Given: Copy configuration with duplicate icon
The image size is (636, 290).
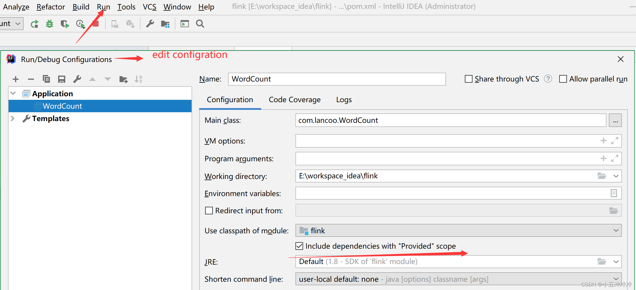Looking at the screenshot, I should (x=46, y=79).
